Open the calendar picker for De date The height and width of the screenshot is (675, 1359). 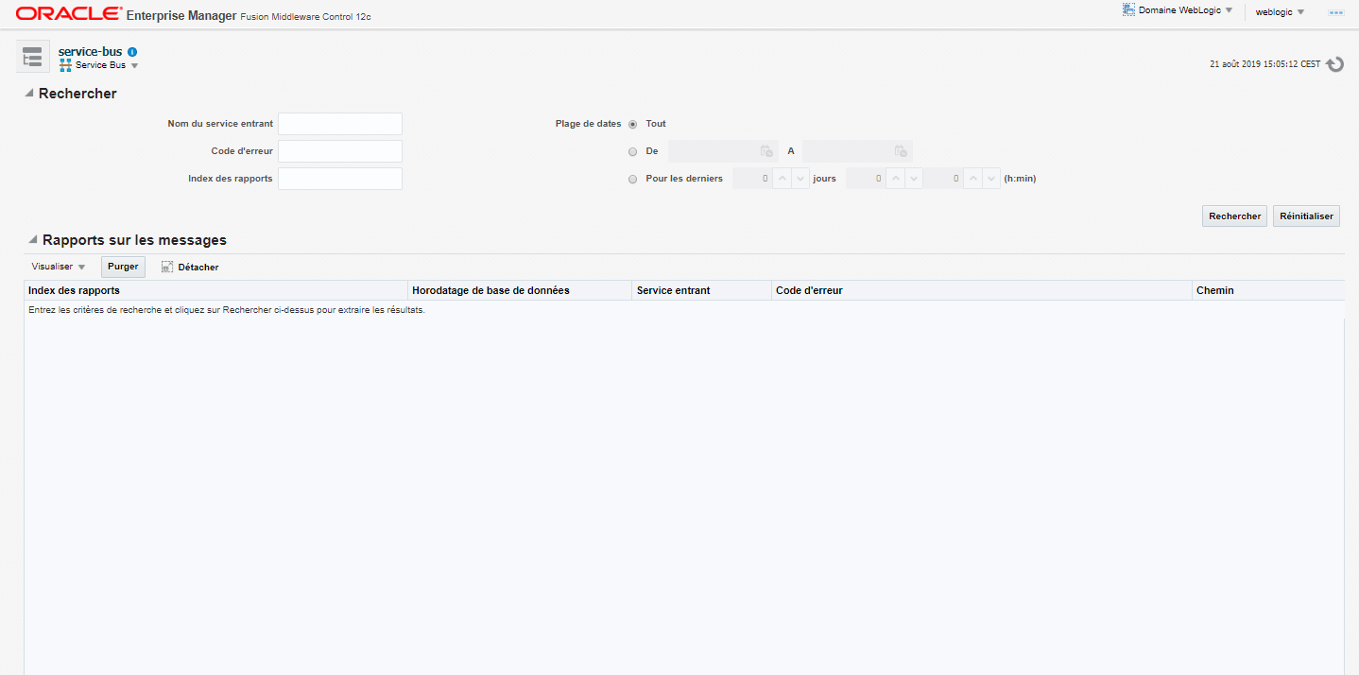click(x=766, y=151)
